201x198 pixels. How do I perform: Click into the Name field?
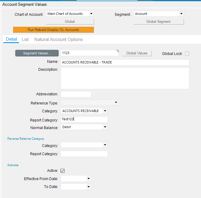click(125, 62)
